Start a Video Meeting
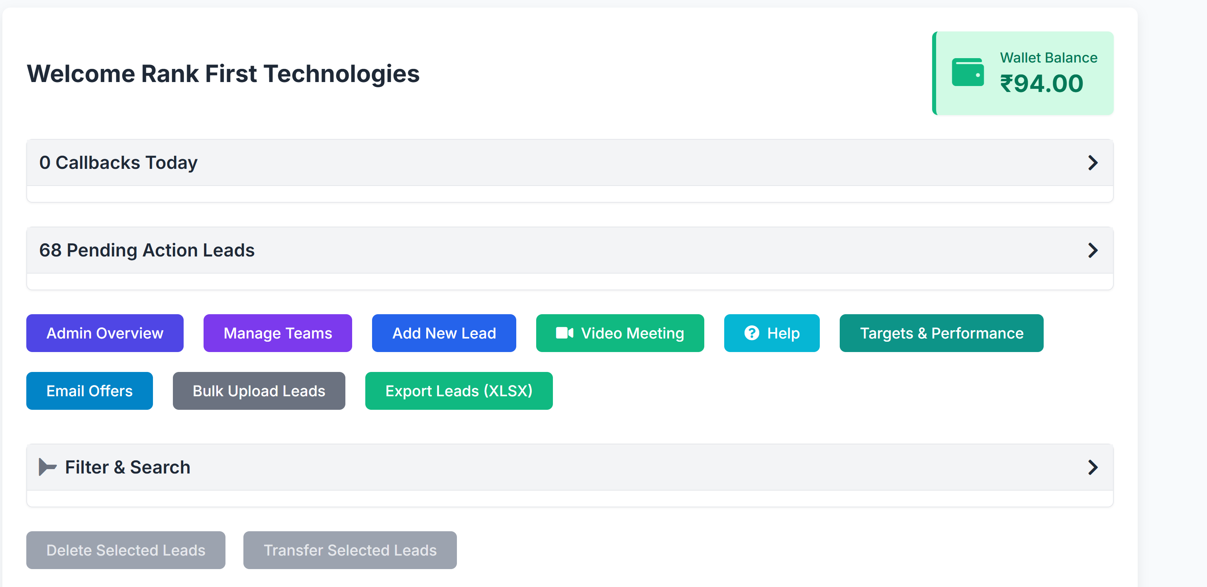The image size is (1207, 587). coord(619,333)
